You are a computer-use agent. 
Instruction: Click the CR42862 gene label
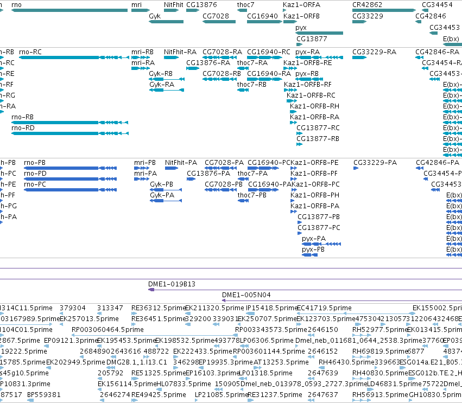(x=367, y=5)
